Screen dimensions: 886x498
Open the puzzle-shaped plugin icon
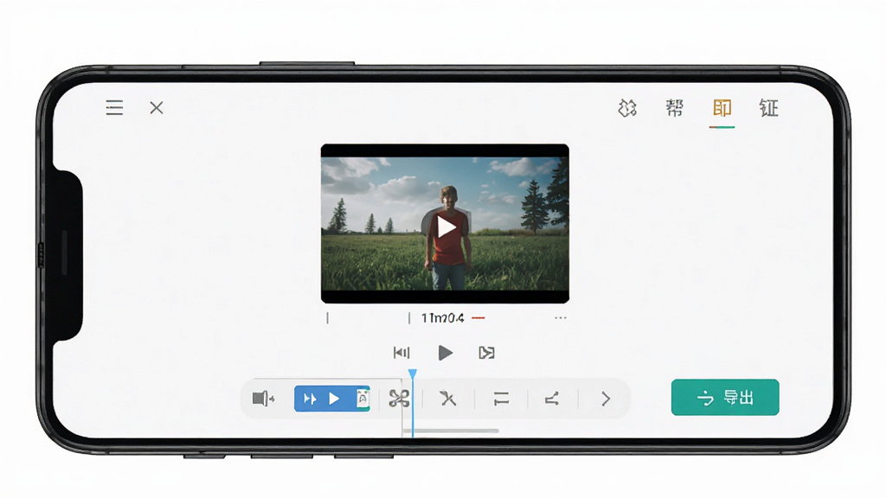coord(627,108)
